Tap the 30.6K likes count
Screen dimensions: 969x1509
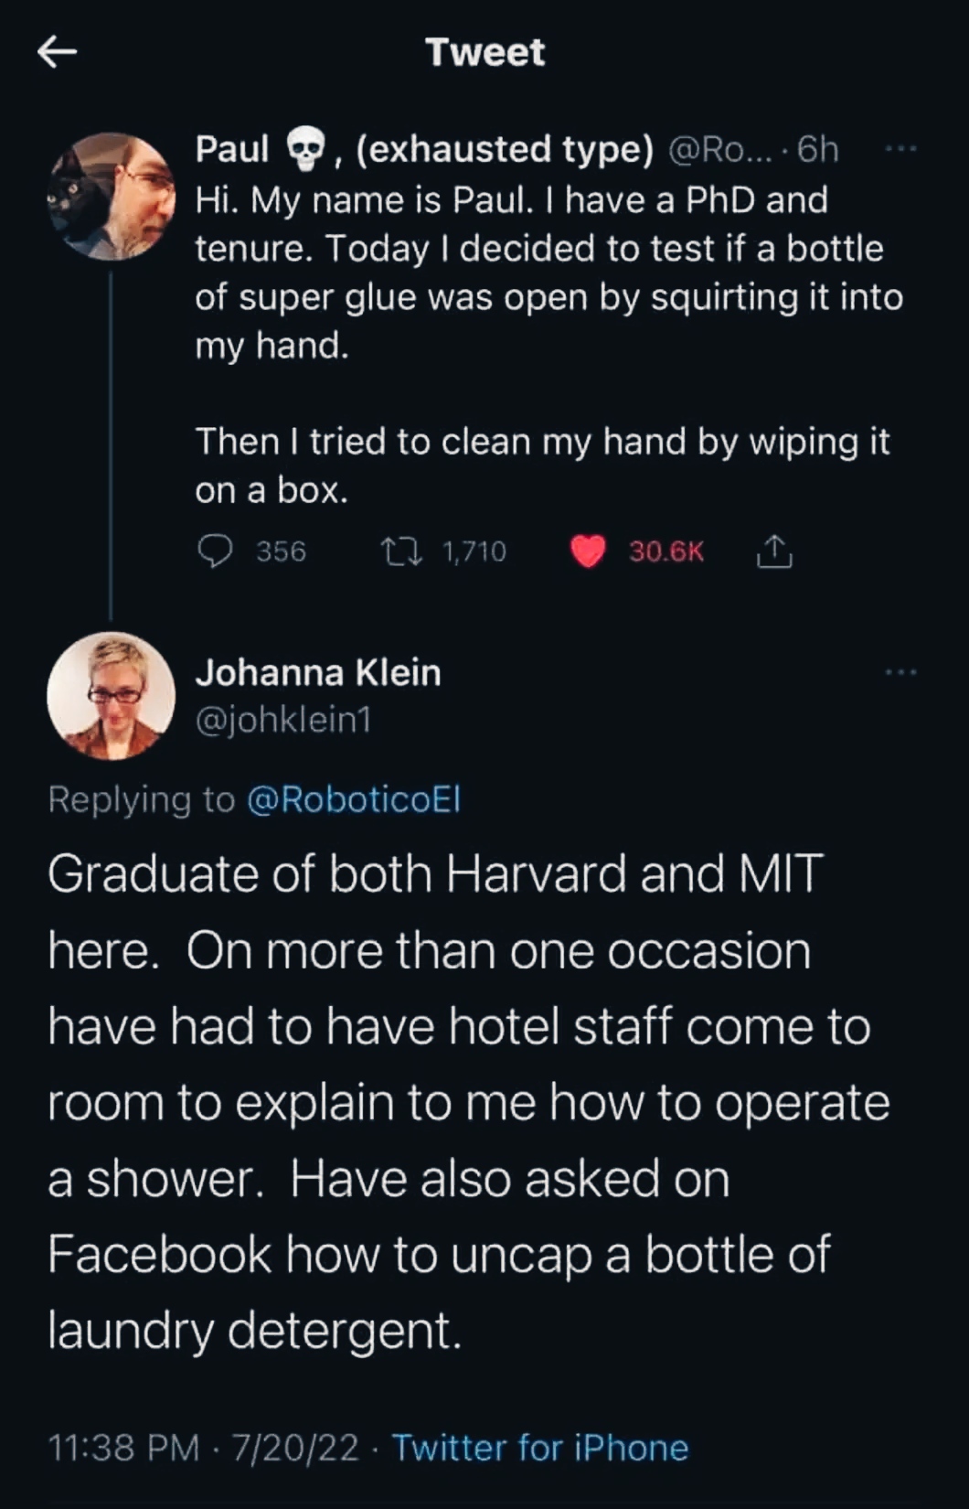pyautogui.click(x=666, y=551)
